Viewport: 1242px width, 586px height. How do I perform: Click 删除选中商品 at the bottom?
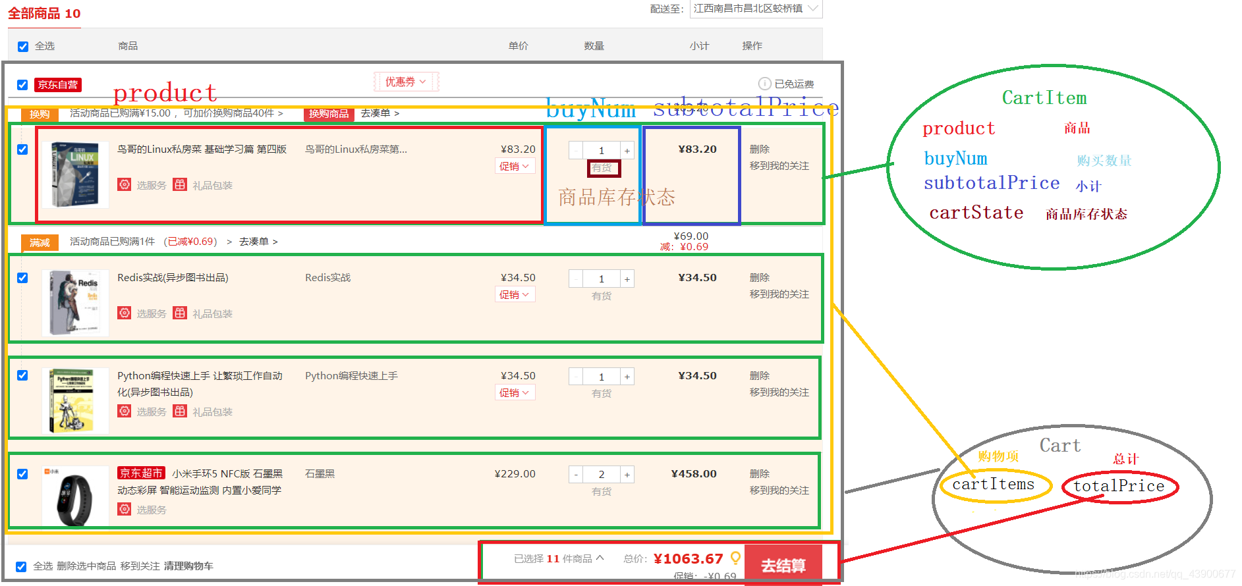point(86,566)
